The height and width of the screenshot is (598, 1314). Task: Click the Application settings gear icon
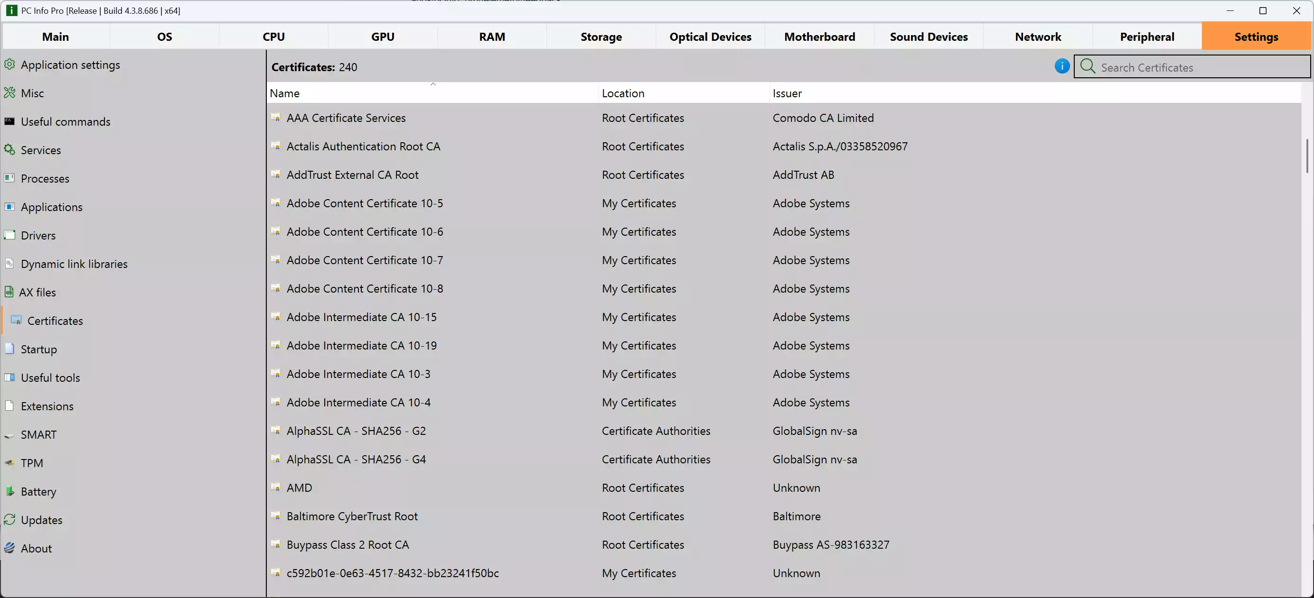tap(9, 64)
